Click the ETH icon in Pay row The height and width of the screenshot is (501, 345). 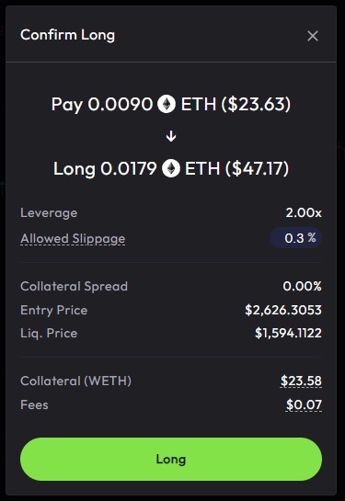pos(167,104)
